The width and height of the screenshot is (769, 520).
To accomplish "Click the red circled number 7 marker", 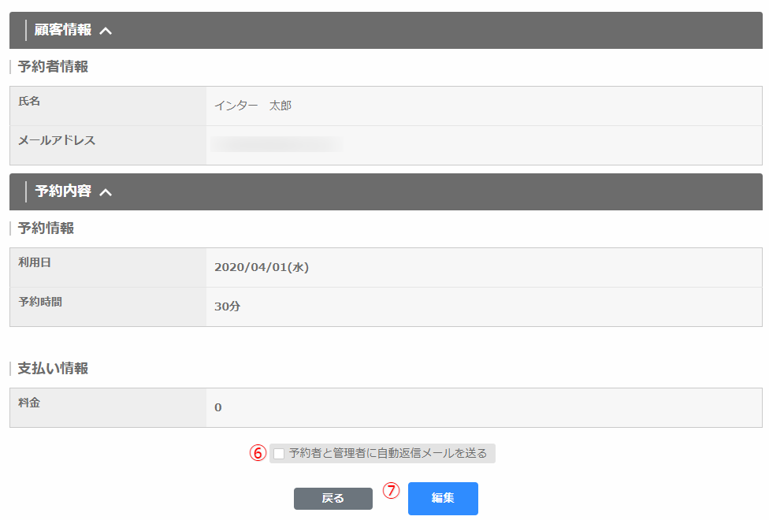I will (392, 490).
